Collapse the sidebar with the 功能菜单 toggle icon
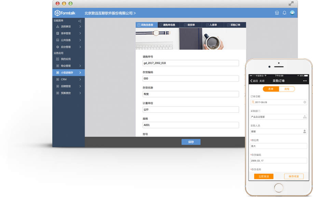This screenshot has height=197, width=313. click(x=80, y=21)
